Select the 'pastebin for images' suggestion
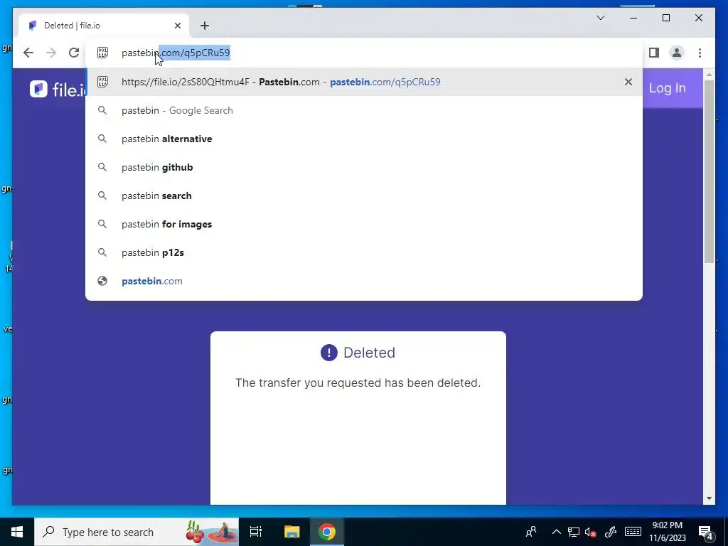728x546 pixels. click(x=363, y=224)
